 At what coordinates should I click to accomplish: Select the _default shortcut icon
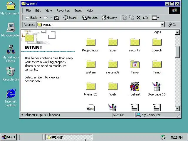pos(135,86)
